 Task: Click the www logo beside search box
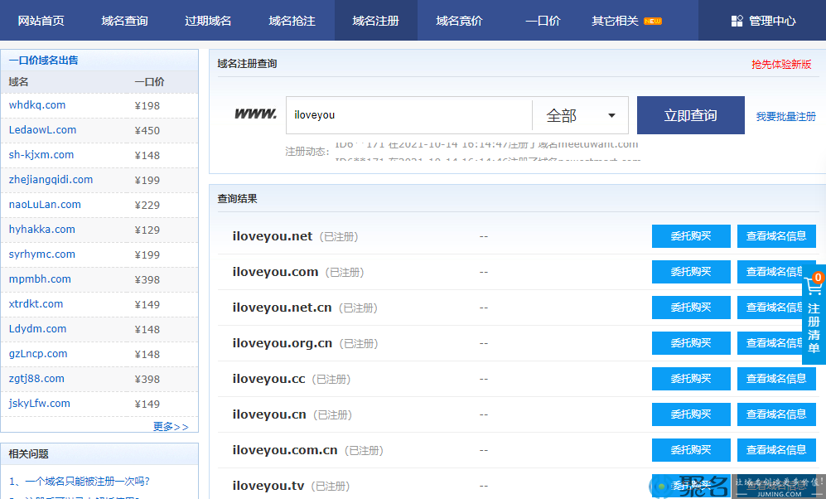click(x=255, y=114)
